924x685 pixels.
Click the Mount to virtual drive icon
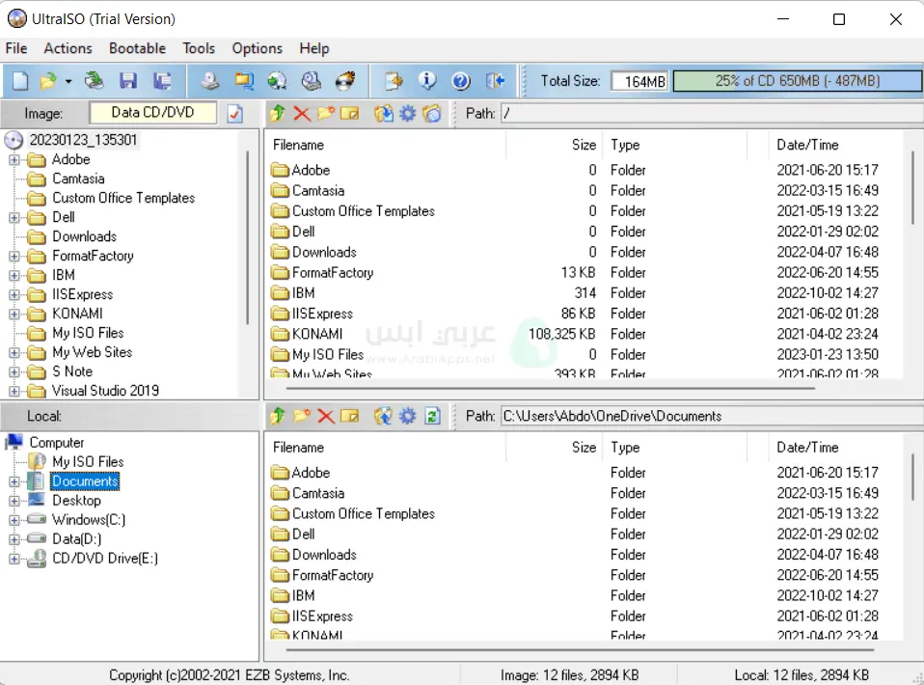311,81
